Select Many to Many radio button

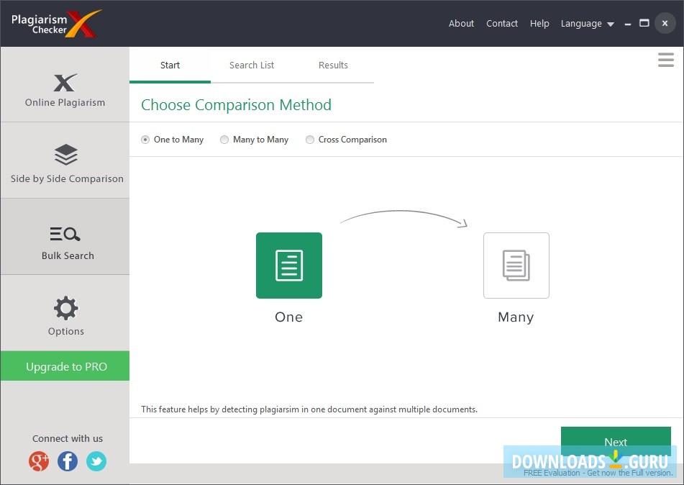[x=224, y=140]
